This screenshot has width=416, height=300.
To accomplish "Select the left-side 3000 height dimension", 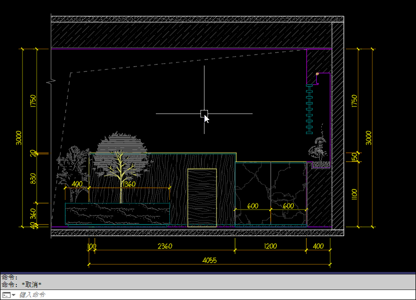I will pyautogui.click(x=19, y=137).
